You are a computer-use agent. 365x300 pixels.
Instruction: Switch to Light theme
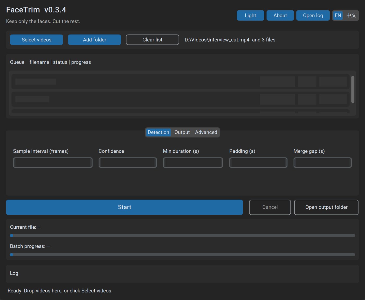[x=250, y=15]
